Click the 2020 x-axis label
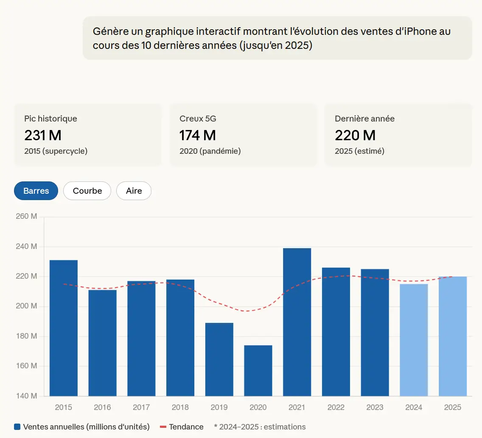The height and width of the screenshot is (438, 482). (x=258, y=407)
